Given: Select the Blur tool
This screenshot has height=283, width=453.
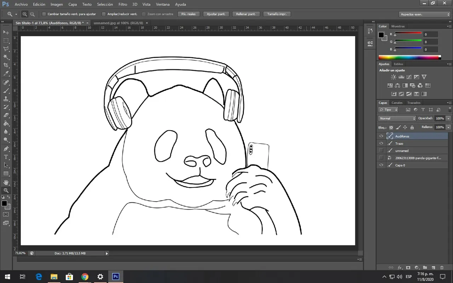Looking at the screenshot, I should click(x=6, y=132).
